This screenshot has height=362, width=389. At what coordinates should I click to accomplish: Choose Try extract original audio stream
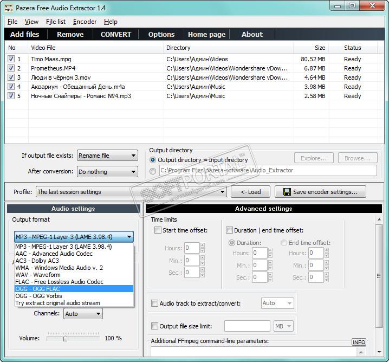(x=74, y=303)
